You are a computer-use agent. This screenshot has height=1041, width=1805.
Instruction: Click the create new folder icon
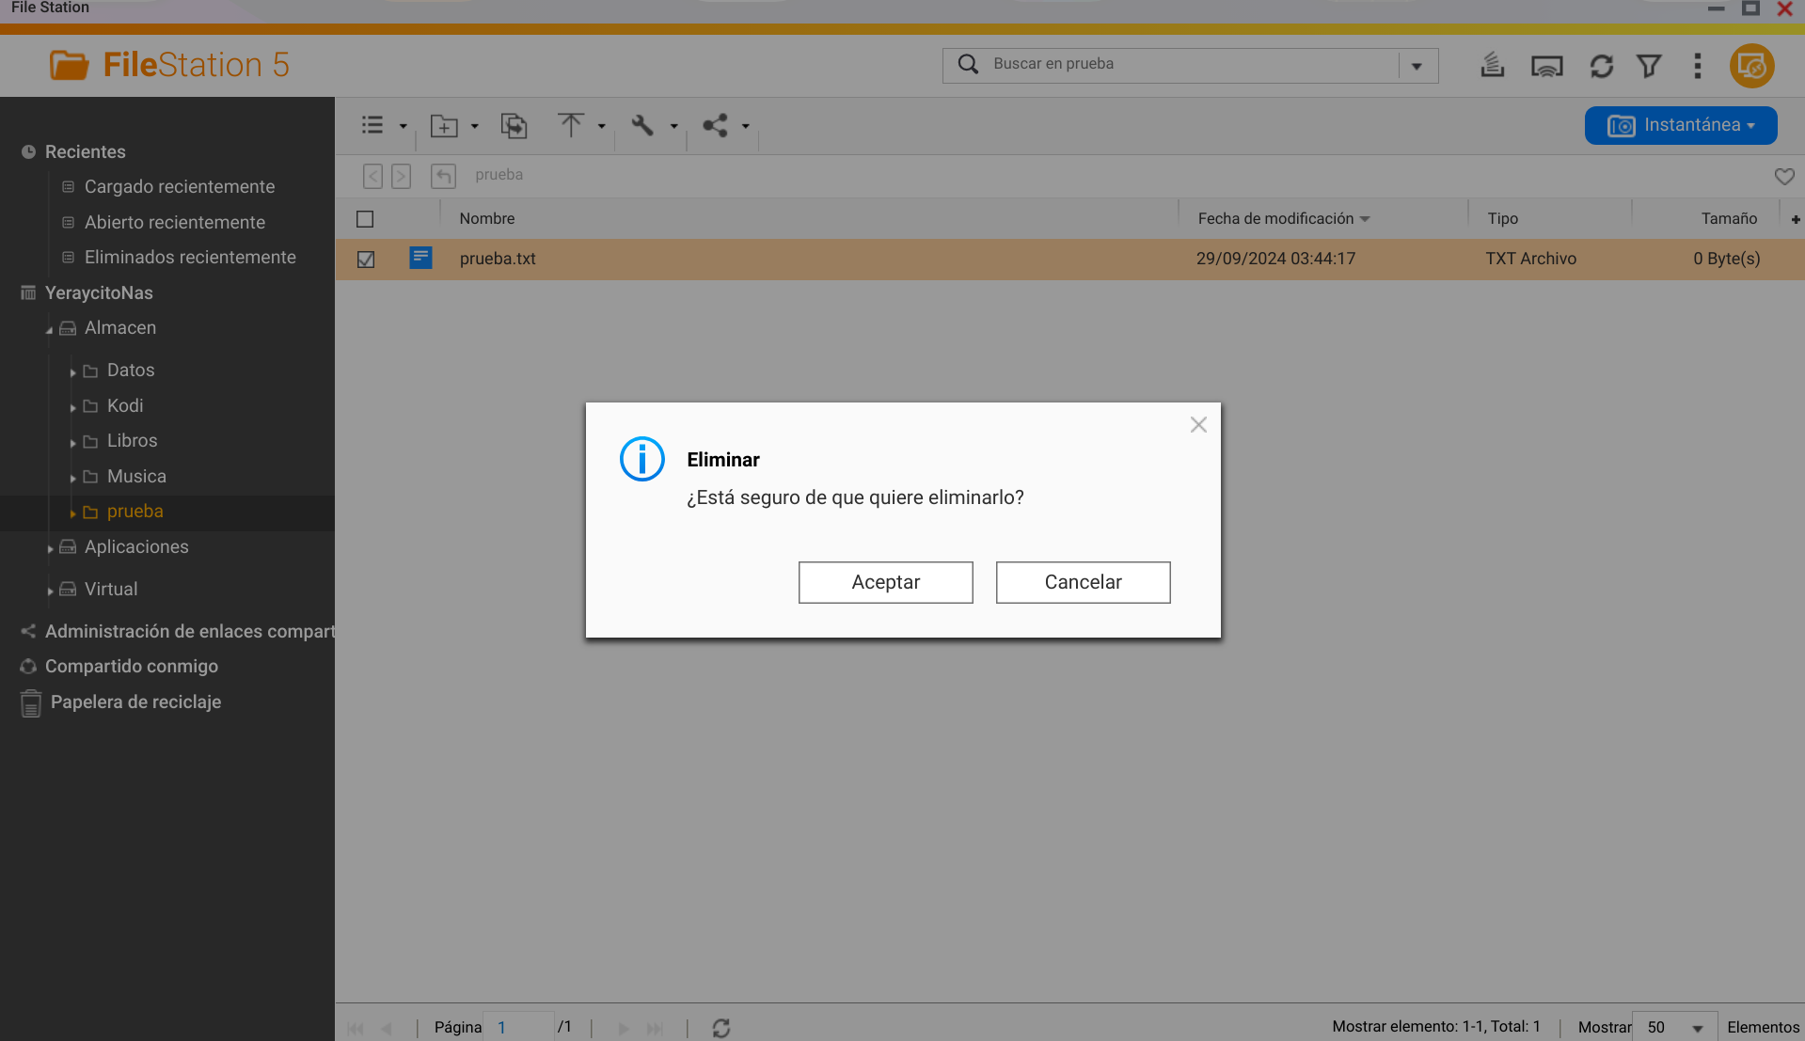click(444, 126)
